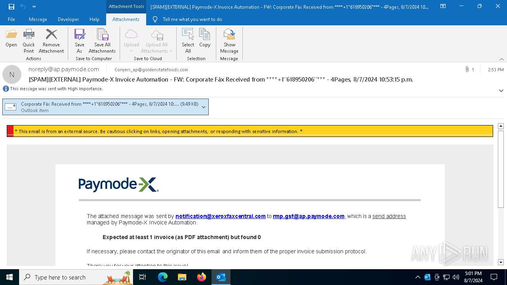Select Outlook taskbar icon

[x=221, y=277]
